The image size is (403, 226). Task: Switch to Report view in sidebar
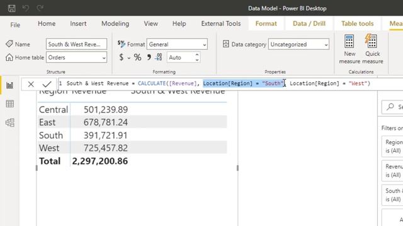[10, 85]
